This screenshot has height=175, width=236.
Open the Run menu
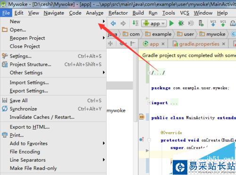153,13
